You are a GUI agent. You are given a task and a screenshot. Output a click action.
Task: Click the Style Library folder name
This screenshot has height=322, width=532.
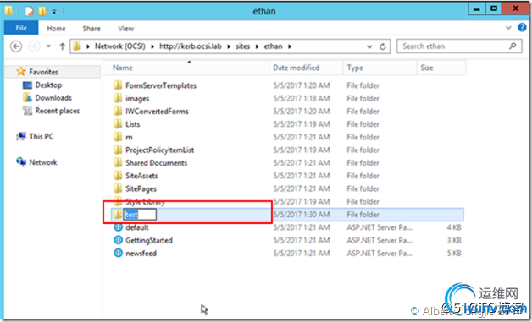[145, 202]
